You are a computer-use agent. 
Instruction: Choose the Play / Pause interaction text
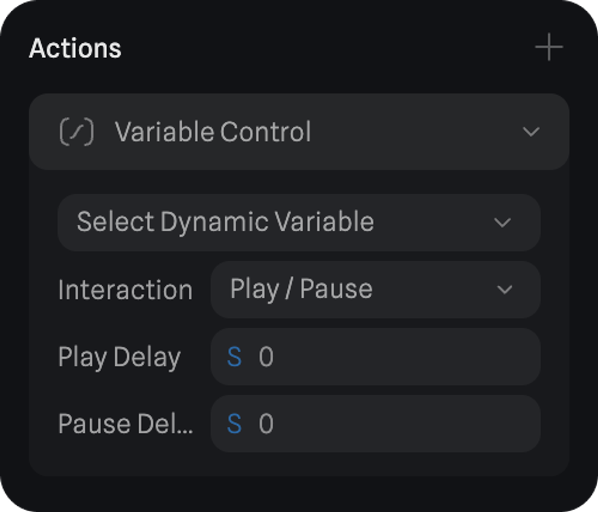pos(301,289)
